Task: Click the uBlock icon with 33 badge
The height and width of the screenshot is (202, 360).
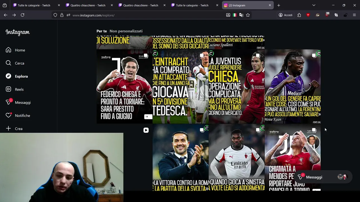Action: click(x=327, y=15)
